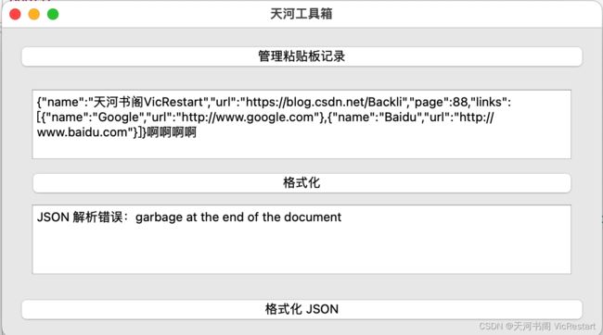Minimize the window using yellow button
Screen dimensions: 603x335
33,14
